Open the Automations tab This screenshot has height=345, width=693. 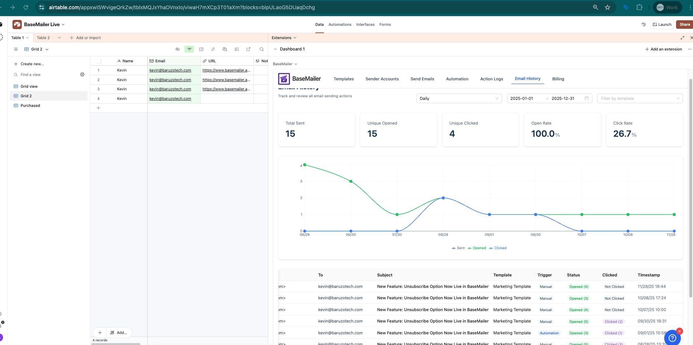pyautogui.click(x=340, y=25)
